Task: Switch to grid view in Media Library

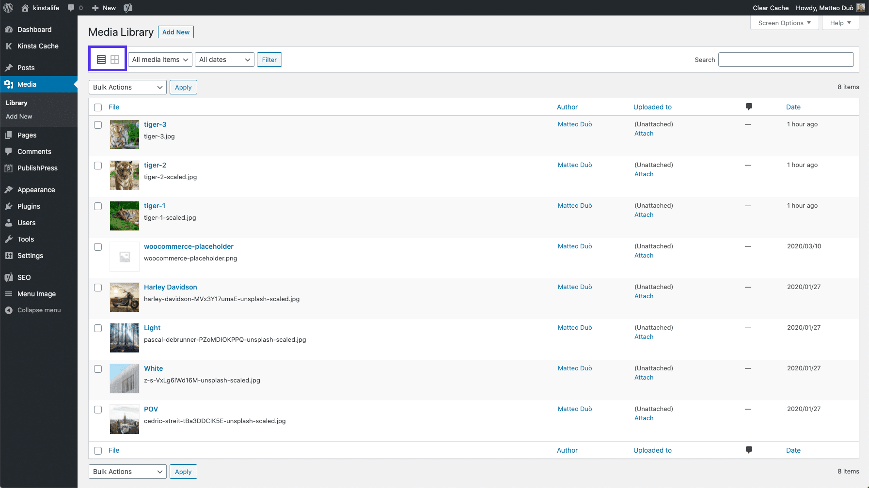Action: tap(115, 59)
